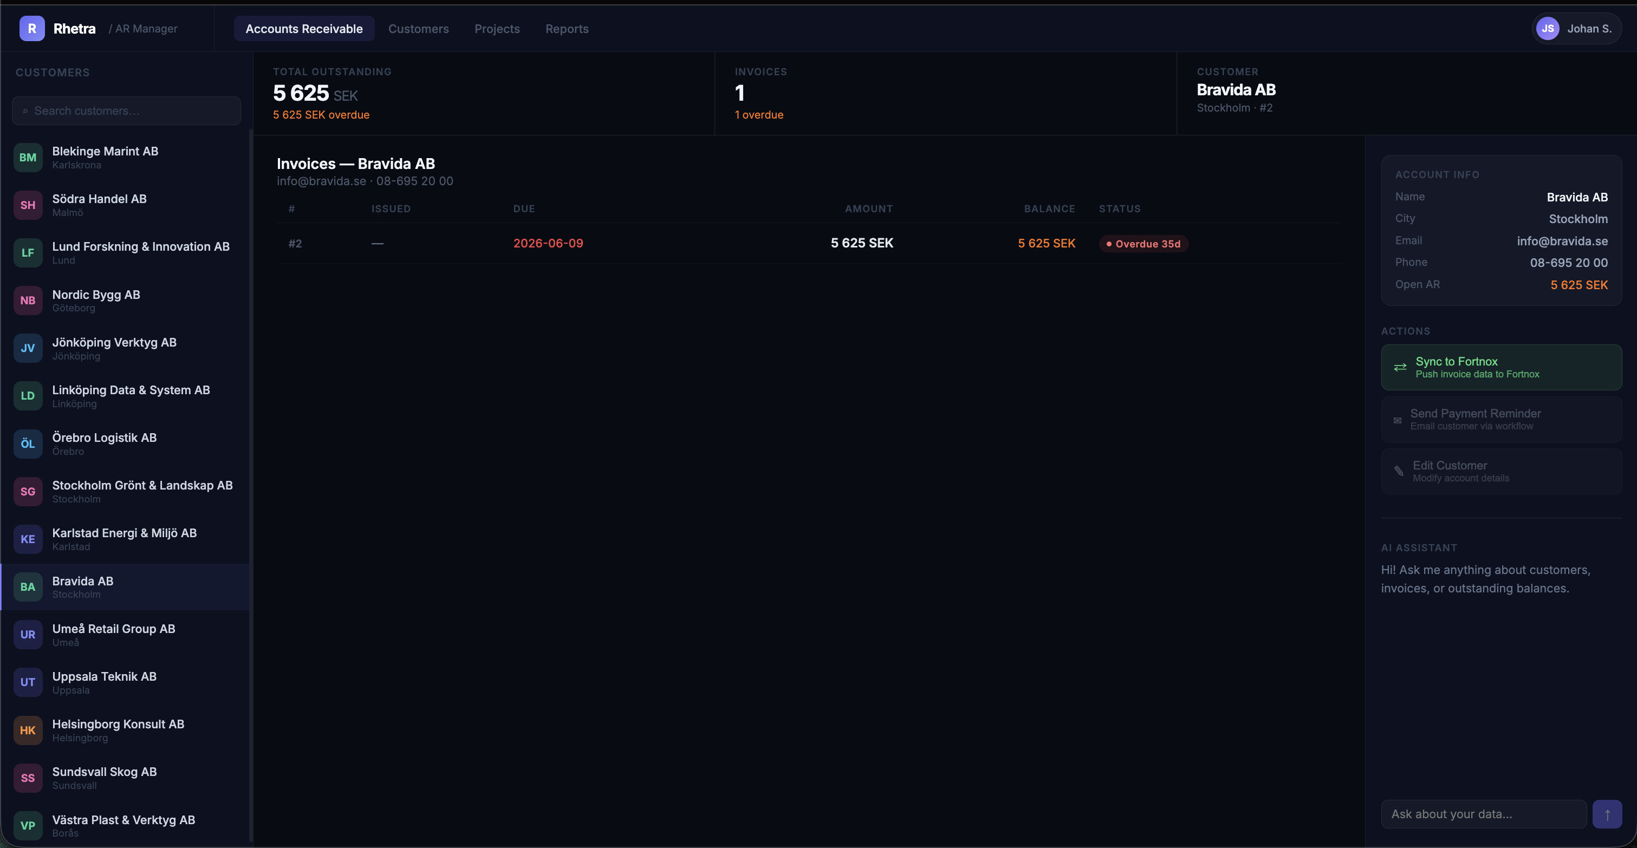This screenshot has width=1637, height=848.
Task: Click invoice number #2 cell
Action: click(x=295, y=243)
